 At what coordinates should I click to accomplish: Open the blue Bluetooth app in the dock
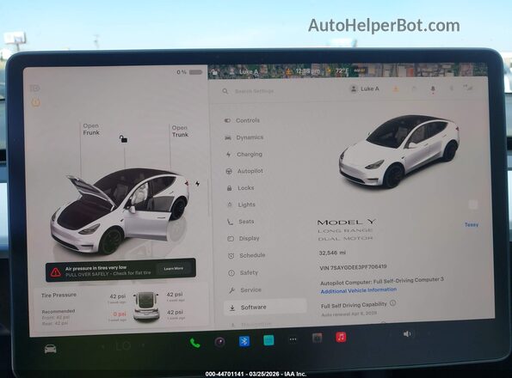coord(244,341)
